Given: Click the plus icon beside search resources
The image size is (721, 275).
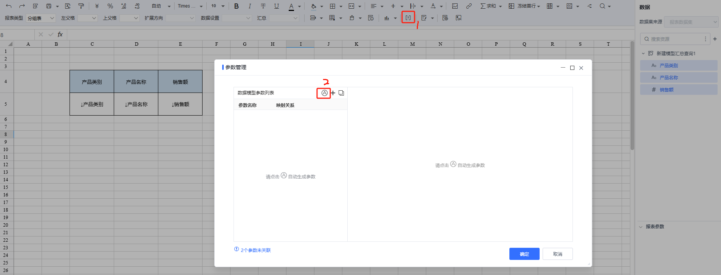Looking at the screenshot, I should 715,39.
